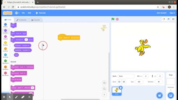Select the Stage backdrop thumbnail
Screen dimensions: 178x100
(x=170, y=82)
